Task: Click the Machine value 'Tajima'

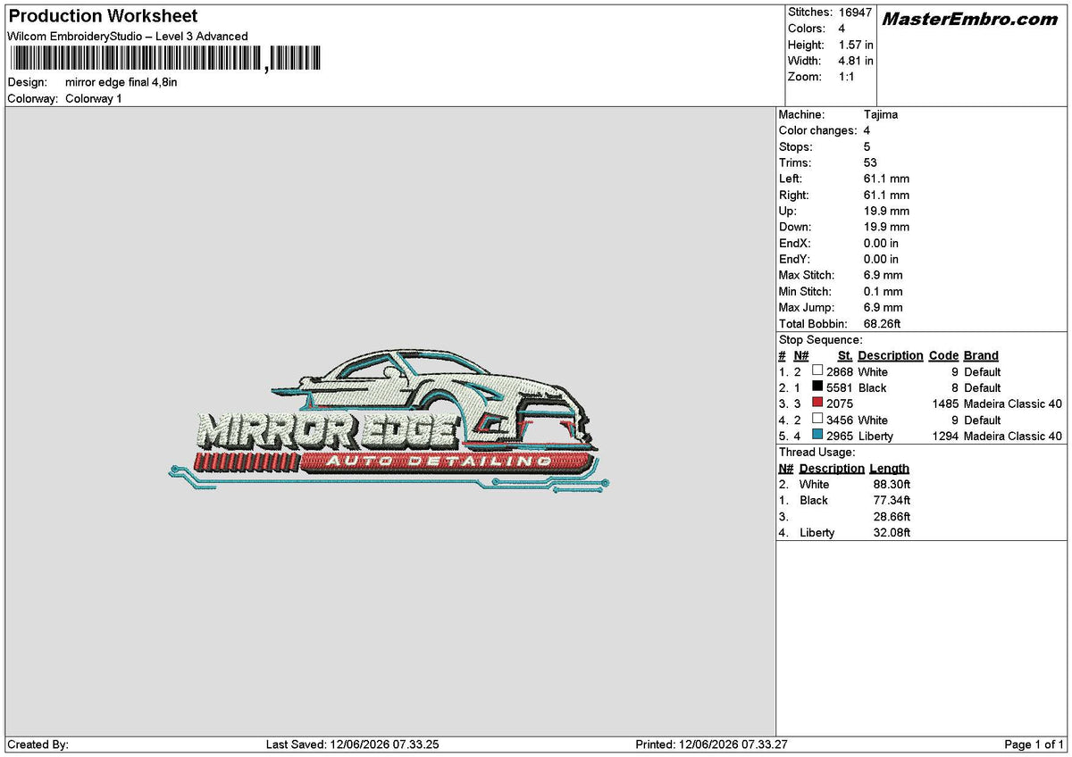Action: point(881,114)
